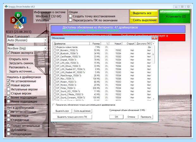This screenshot has width=196, height=142.
Task: Click the SDI hexagon logo
Action: (18, 20)
